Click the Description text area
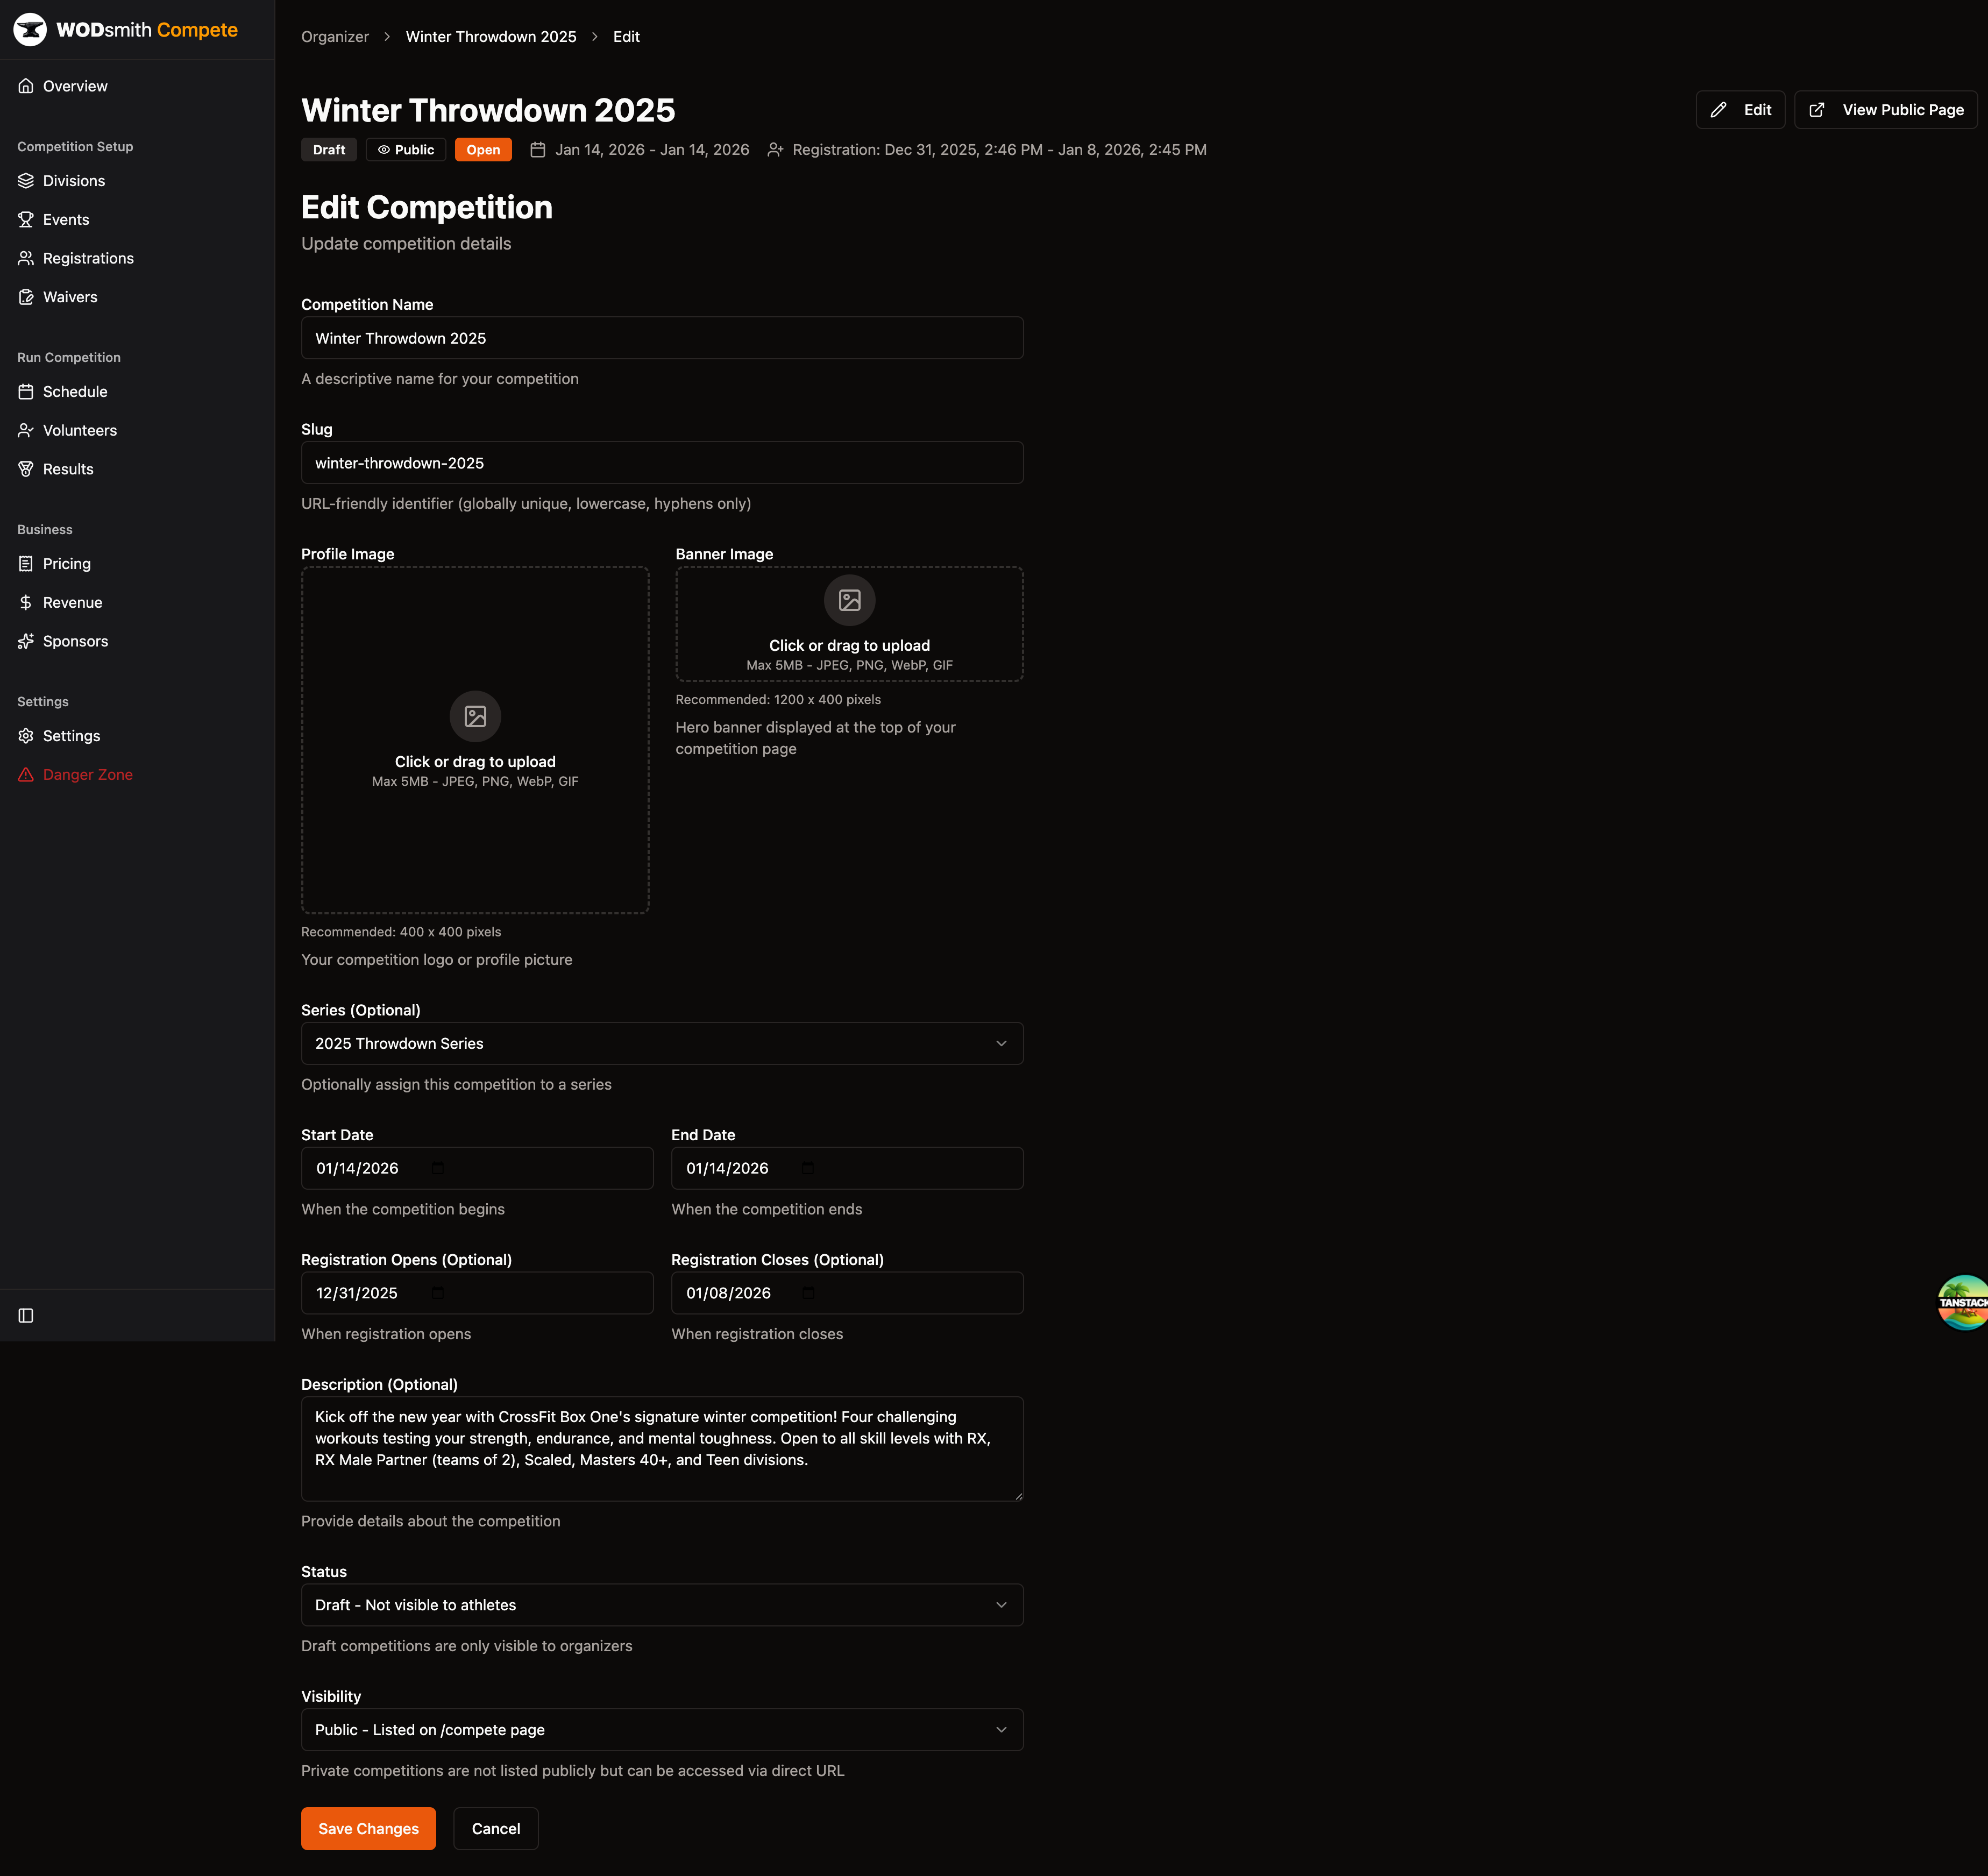This screenshot has height=1876, width=1988. (662, 1449)
